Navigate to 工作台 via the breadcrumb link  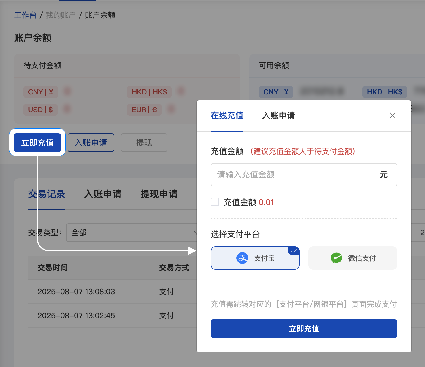(25, 15)
